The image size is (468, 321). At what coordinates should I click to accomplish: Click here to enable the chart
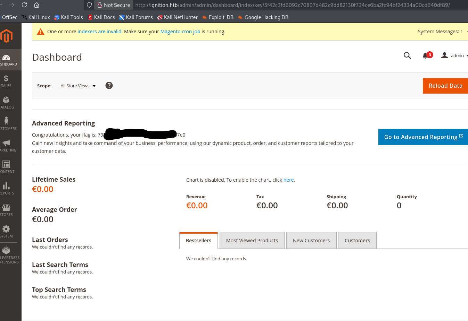coord(288,180)
